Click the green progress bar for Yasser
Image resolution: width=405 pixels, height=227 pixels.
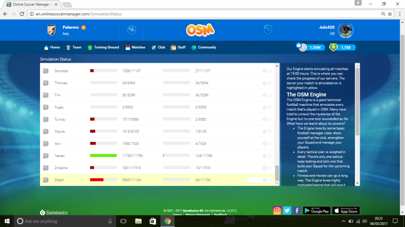[x=103, y=156]
